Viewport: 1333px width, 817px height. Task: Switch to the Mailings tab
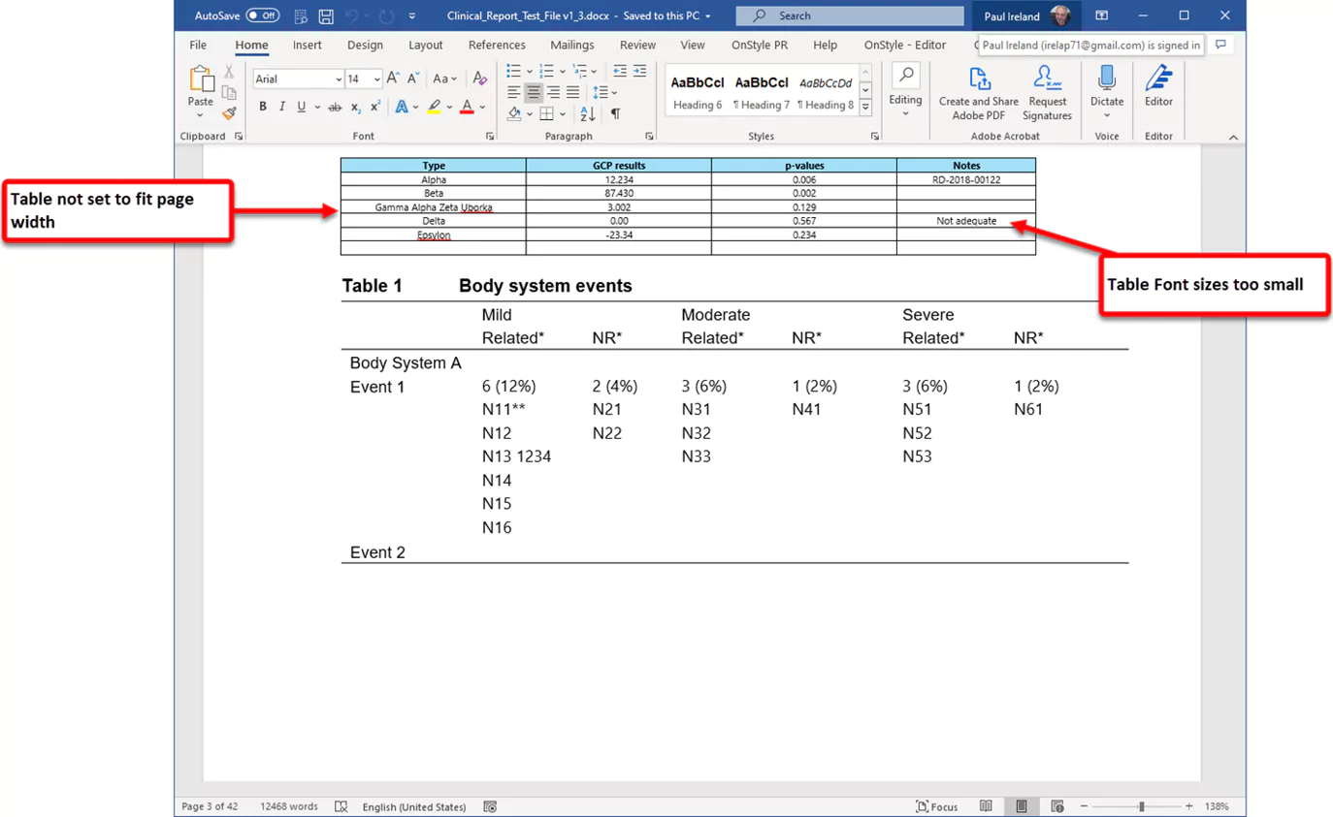[x=572, y=45]
